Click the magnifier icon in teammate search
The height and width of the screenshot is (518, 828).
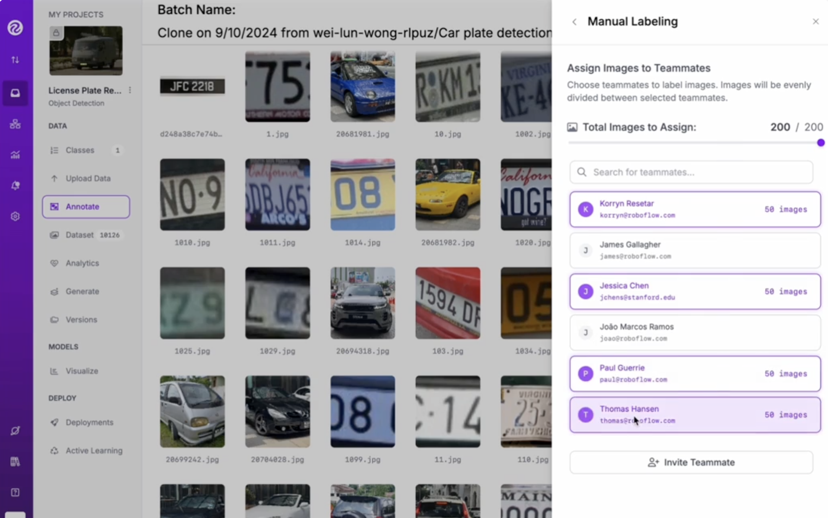(x=582, y=172)
